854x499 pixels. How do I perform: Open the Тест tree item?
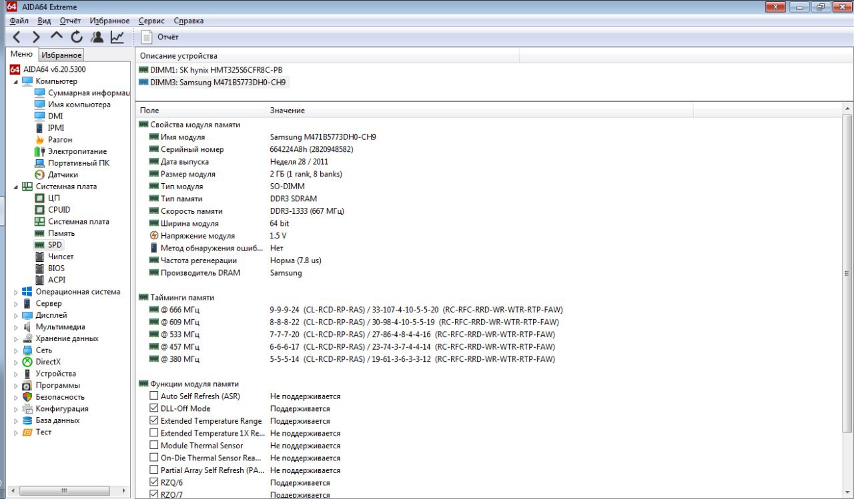[37, 432]
